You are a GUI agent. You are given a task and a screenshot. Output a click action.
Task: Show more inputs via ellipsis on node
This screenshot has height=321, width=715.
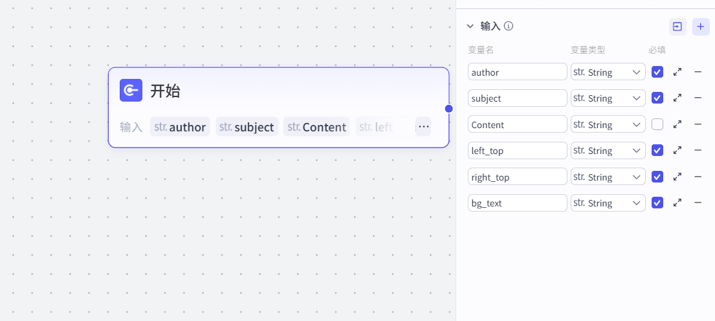point(423,127)
